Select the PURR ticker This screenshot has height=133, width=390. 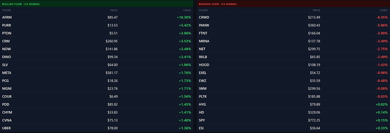[x=7, y=25]
